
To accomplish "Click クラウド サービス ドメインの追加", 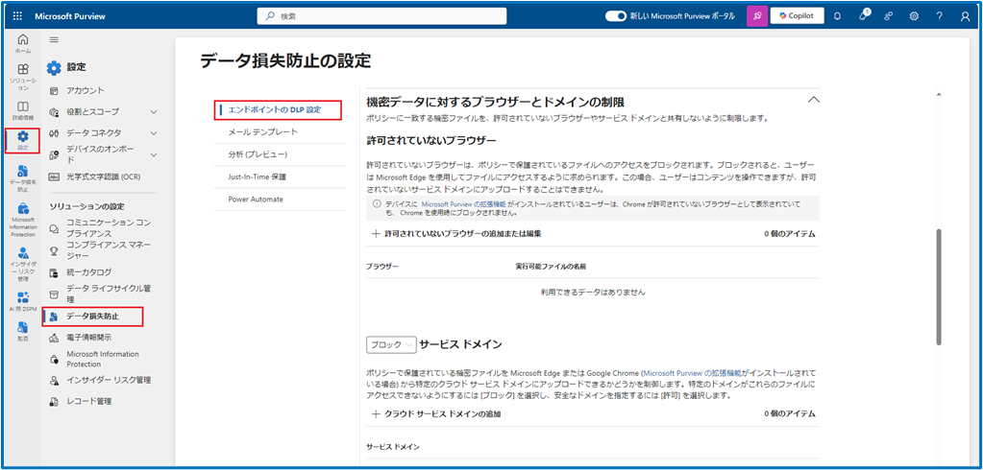I will tap(435, 413).
